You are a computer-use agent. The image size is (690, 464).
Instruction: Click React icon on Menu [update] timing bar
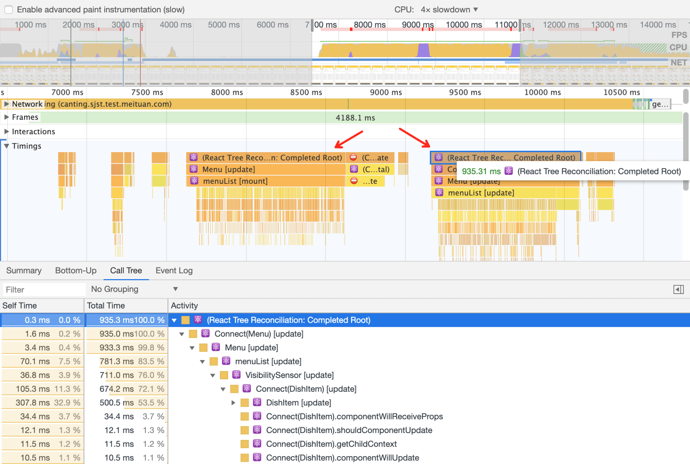click(194, 169)
